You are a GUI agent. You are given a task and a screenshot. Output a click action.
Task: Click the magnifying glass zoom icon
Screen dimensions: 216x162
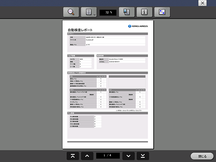coord(71,12)
